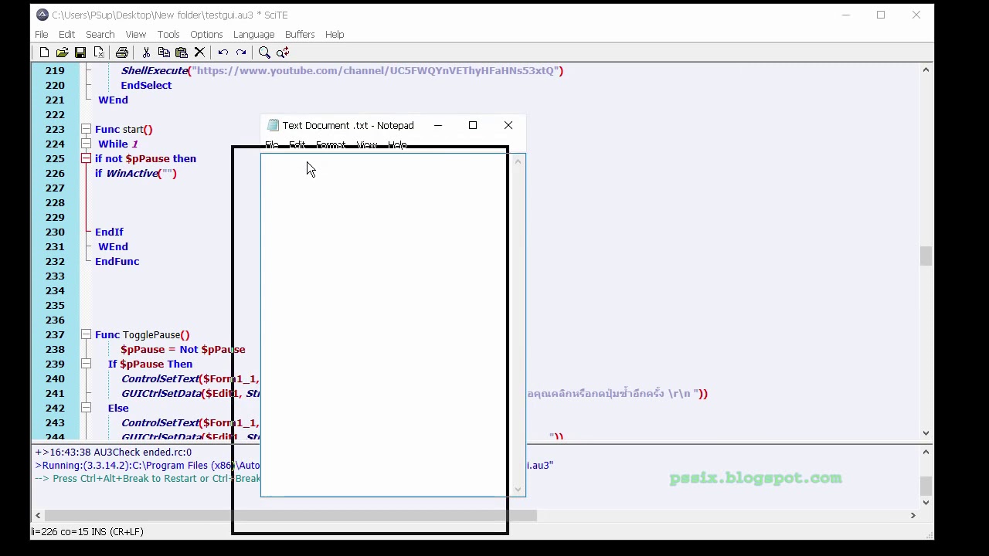989x556 pixels.
Task: Click the editor vertical scrollbar up arrow
Action: [926, 70]
